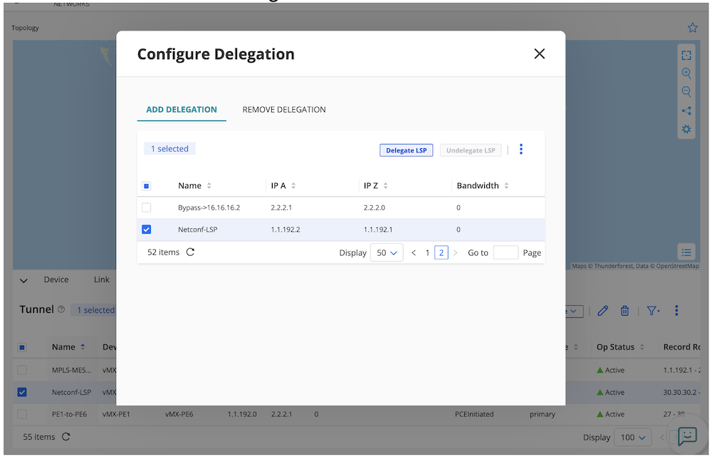Image resolution: width=712 pixels, height=459 pixels.
Task: Open the Display 50 page size dropdown
Action: coord(387,253)
